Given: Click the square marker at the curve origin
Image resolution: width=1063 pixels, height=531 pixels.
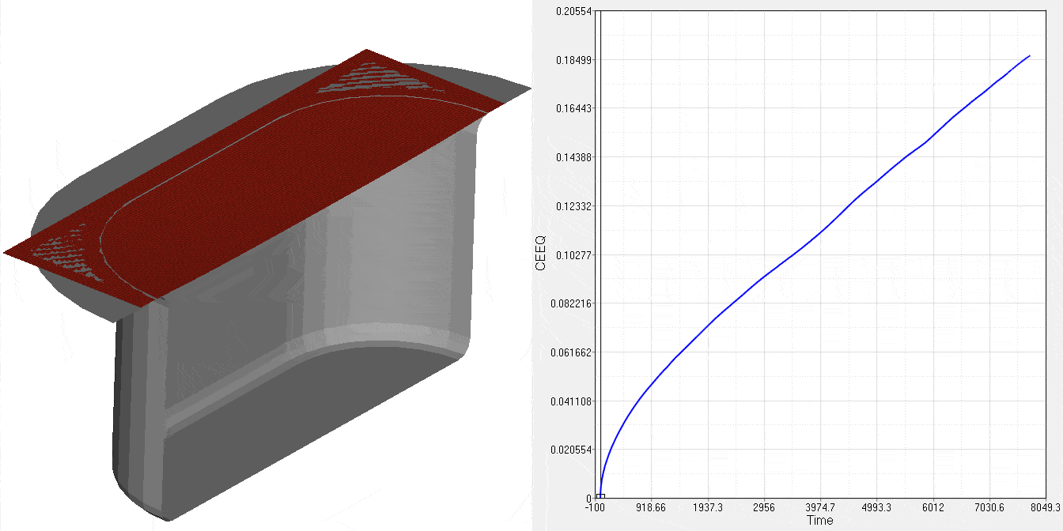Looking at the screenshot, I should coord(600,497).
